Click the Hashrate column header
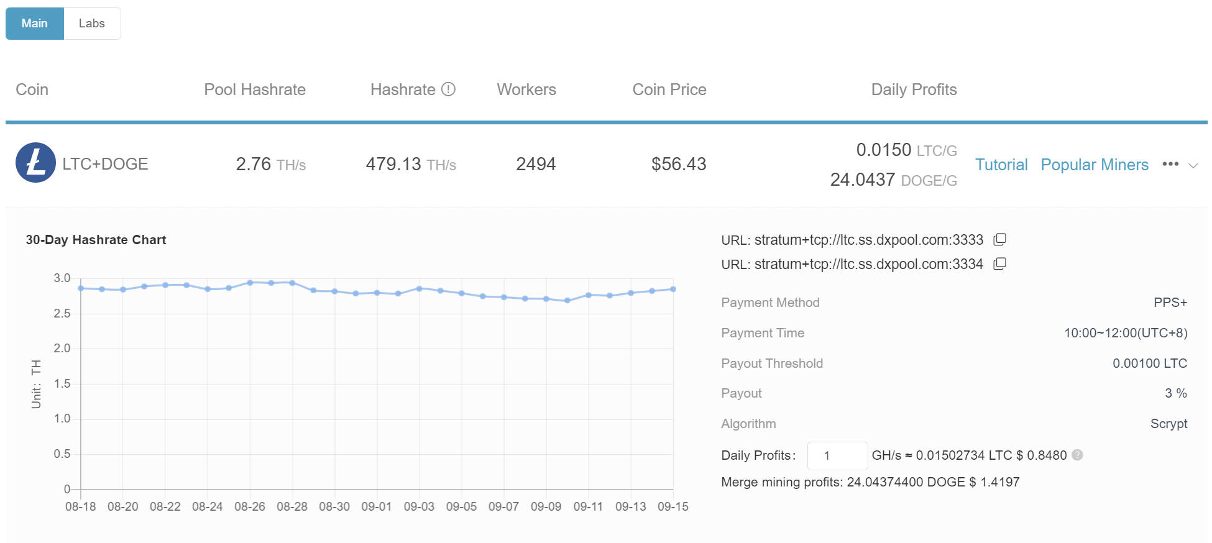The image size is (1212, 543). point(403,89)
